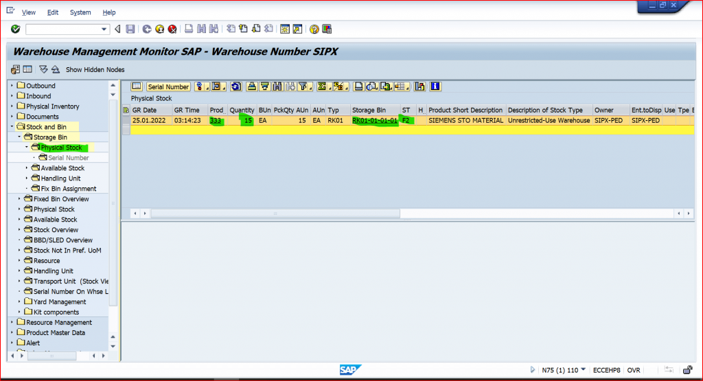This screenshot has width=703, height=381.
Task: Click the Select All icon in table corner
Action: coord(126,111)
